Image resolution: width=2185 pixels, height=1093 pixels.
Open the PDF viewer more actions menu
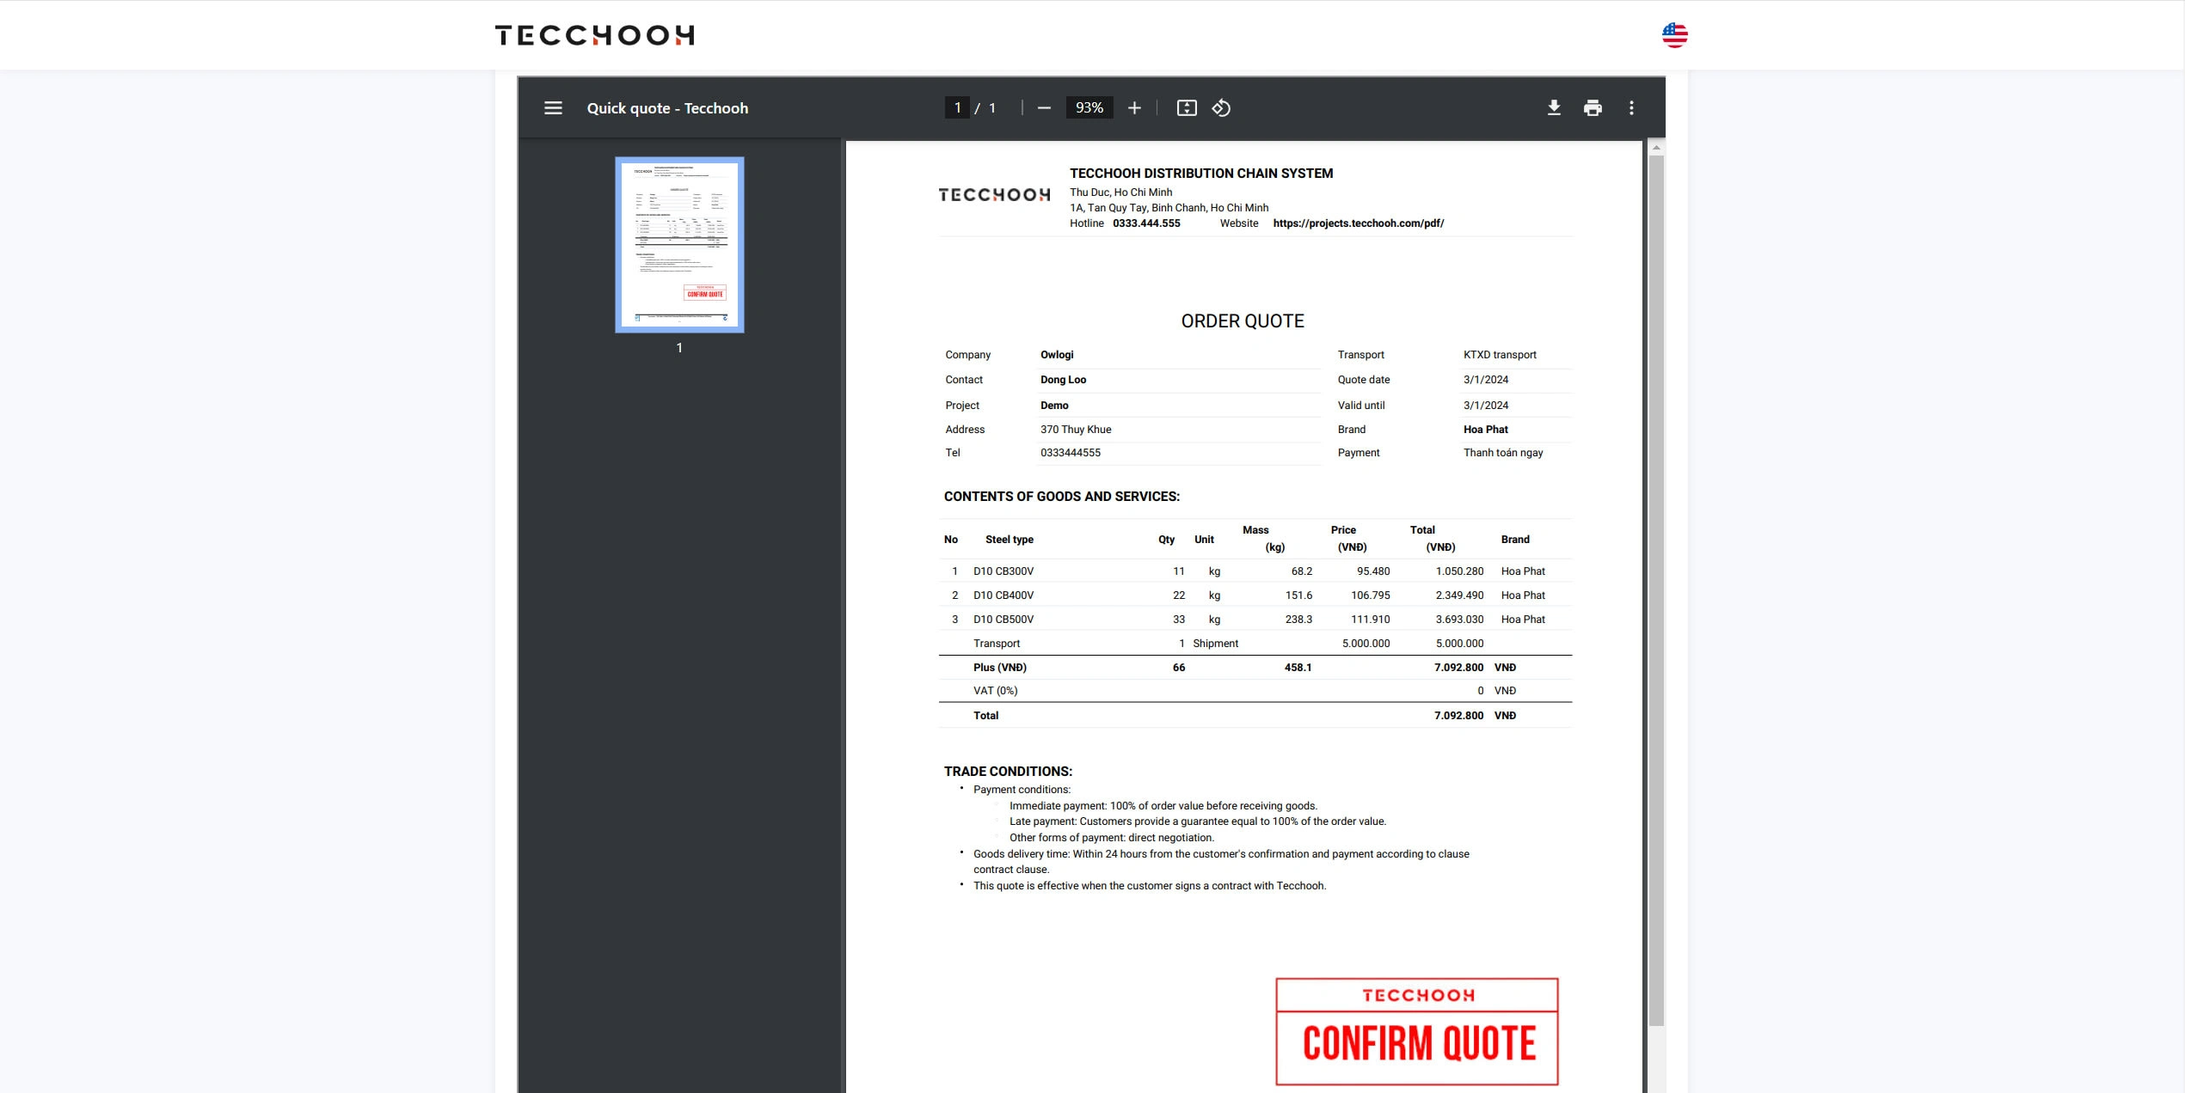point(1630,108)
